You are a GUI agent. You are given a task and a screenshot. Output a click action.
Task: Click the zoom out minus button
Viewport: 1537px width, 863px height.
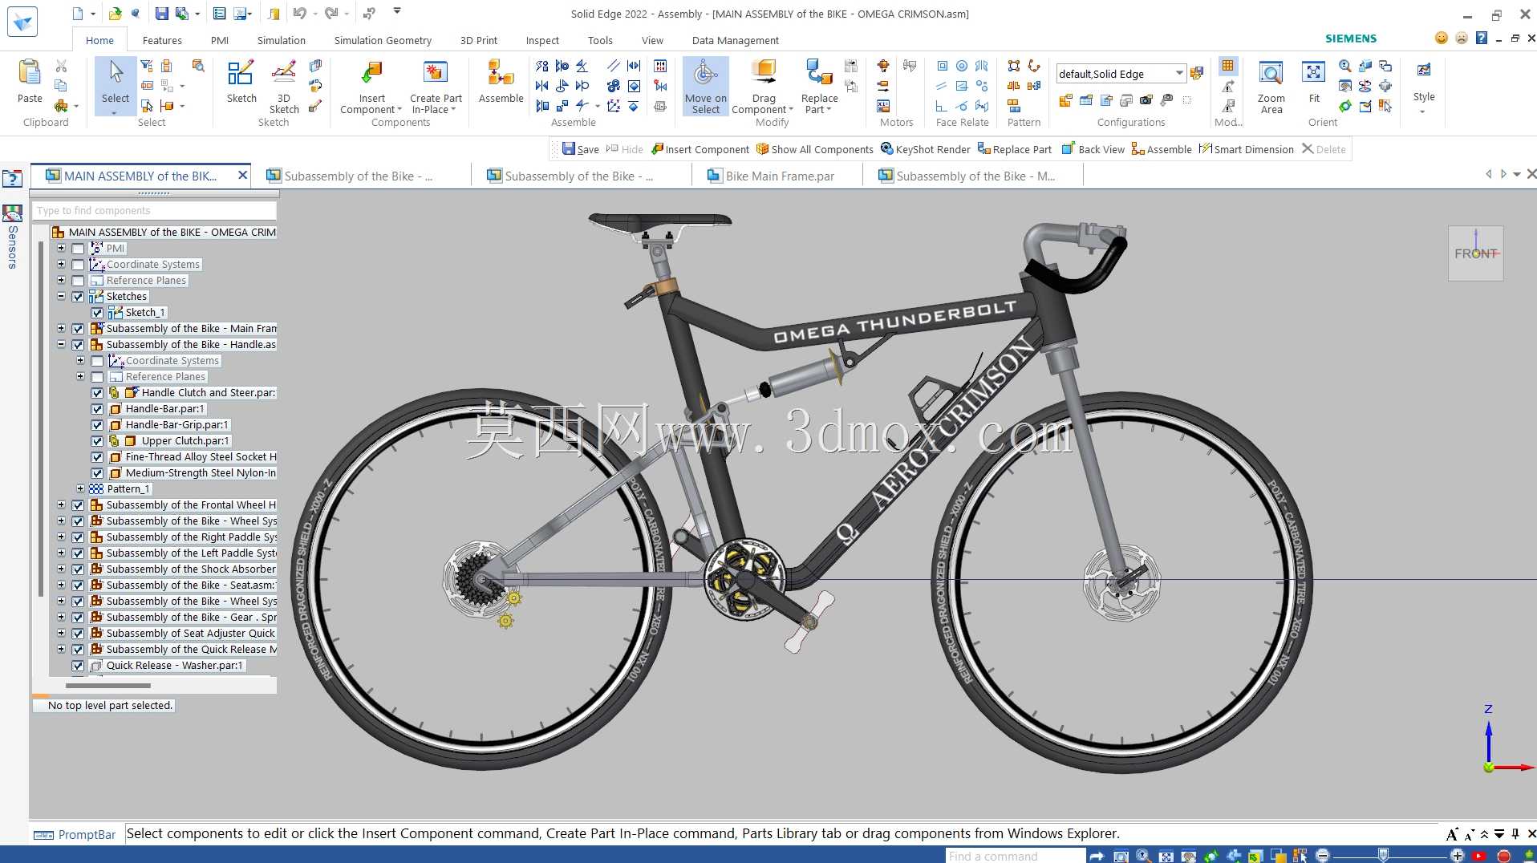pos(1323,855)
